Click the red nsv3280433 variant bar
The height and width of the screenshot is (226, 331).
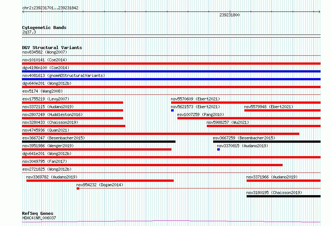74,126
